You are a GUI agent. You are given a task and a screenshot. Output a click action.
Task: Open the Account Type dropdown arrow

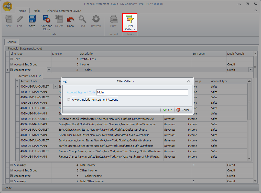49,70
